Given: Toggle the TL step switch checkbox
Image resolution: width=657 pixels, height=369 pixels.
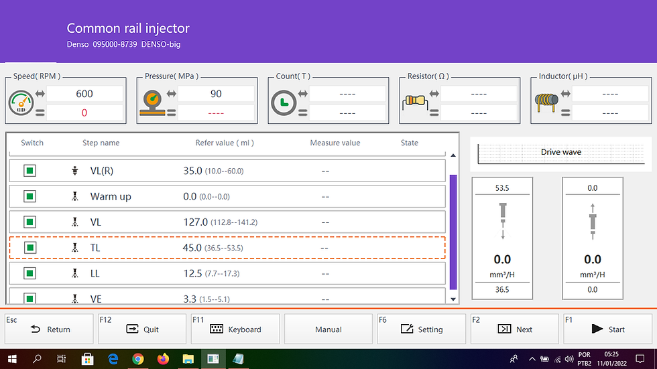Looking at the screenshot, I should (29, 248).
